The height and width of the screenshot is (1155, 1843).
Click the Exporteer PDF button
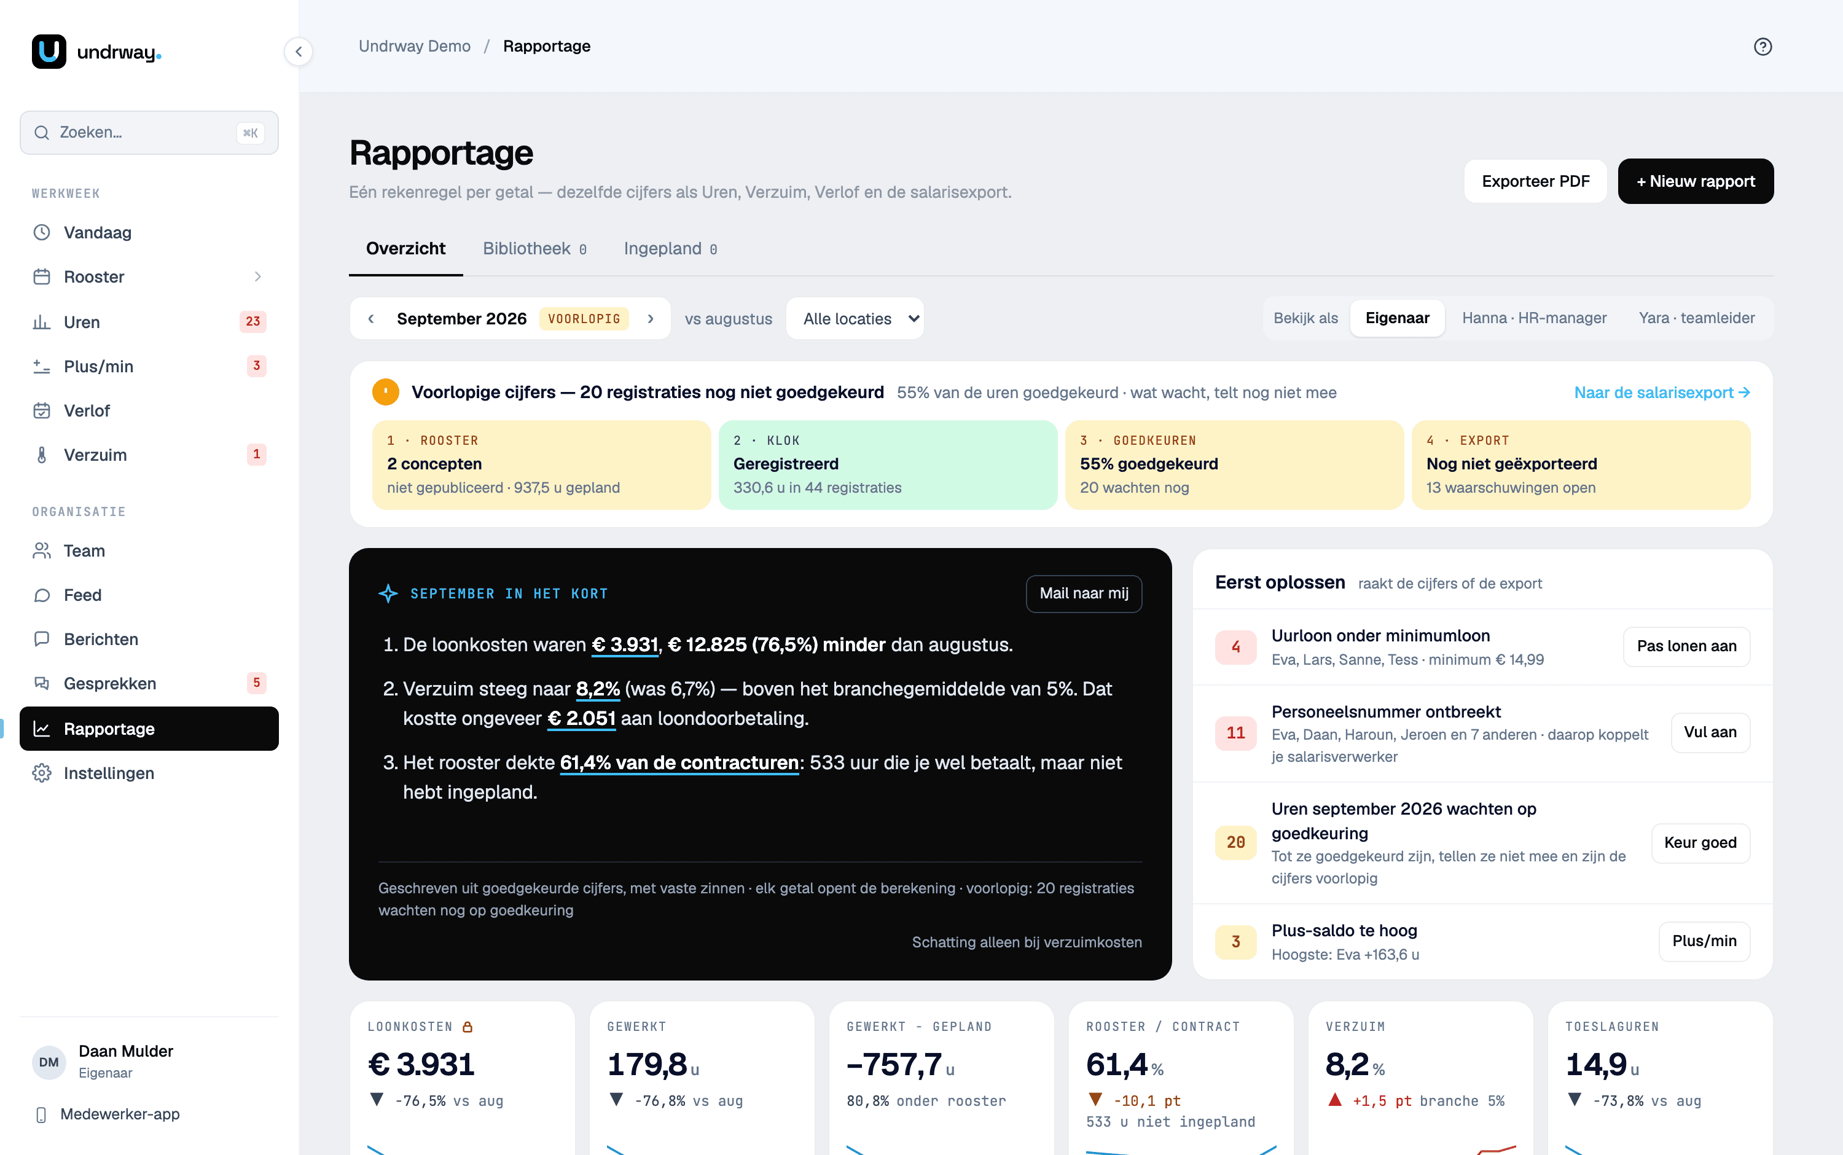click(1535, 181)
